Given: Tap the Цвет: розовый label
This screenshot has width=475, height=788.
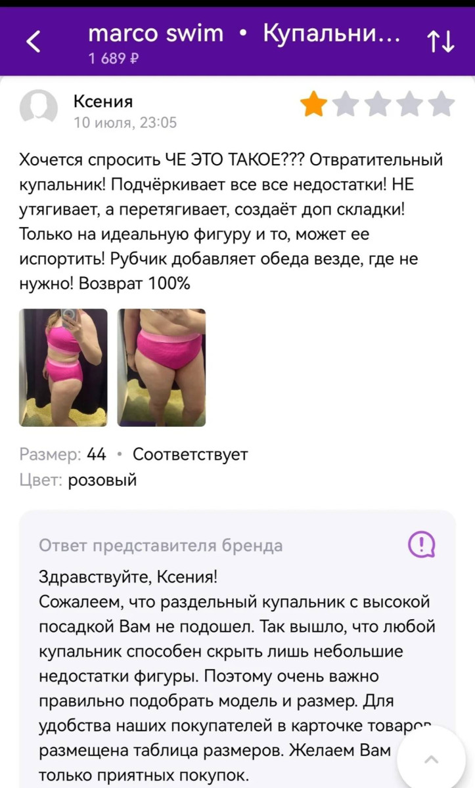Looking at the screenshot, I should 78,480.
